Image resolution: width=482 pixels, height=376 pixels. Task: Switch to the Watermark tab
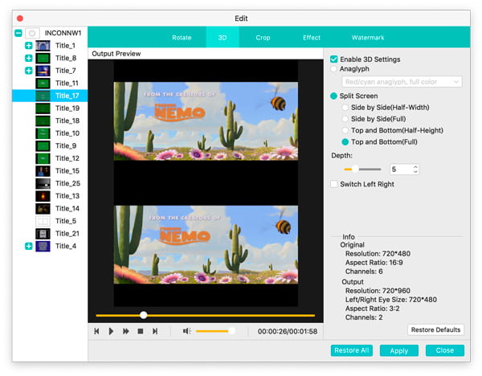pyautogui.click(x=368, y=38)
